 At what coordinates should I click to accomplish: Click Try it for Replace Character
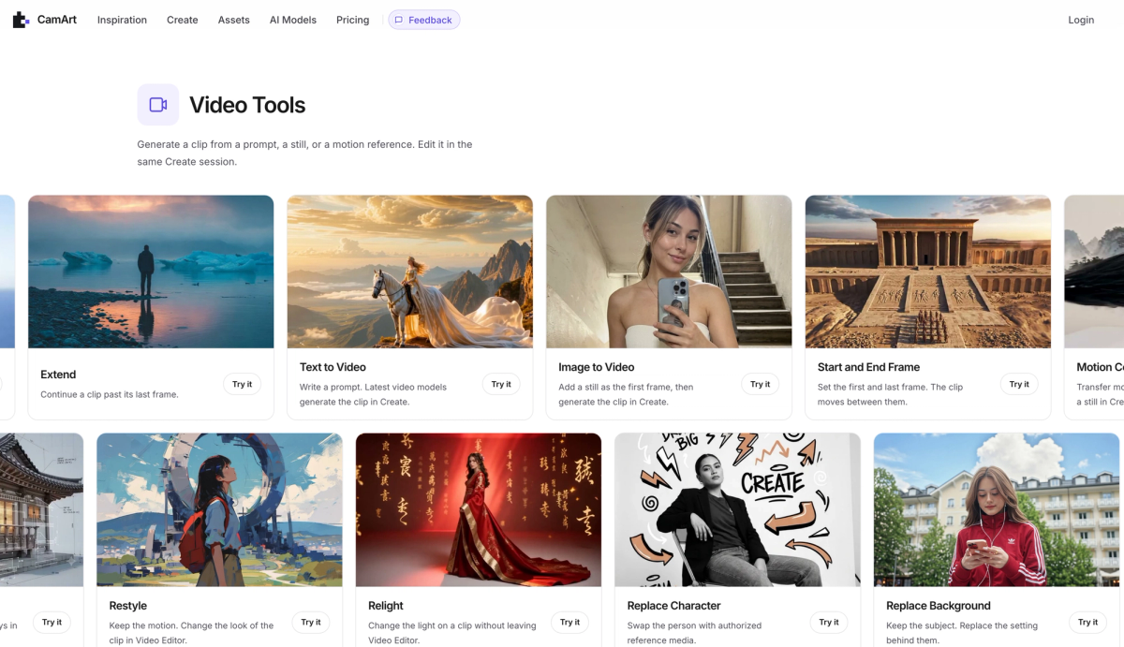[x=829, y=622]
